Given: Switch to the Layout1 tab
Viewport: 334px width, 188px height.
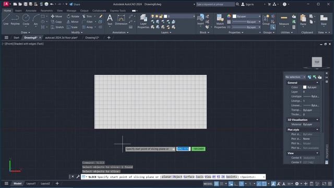Looking at the screenshot, I should point(31,183).
